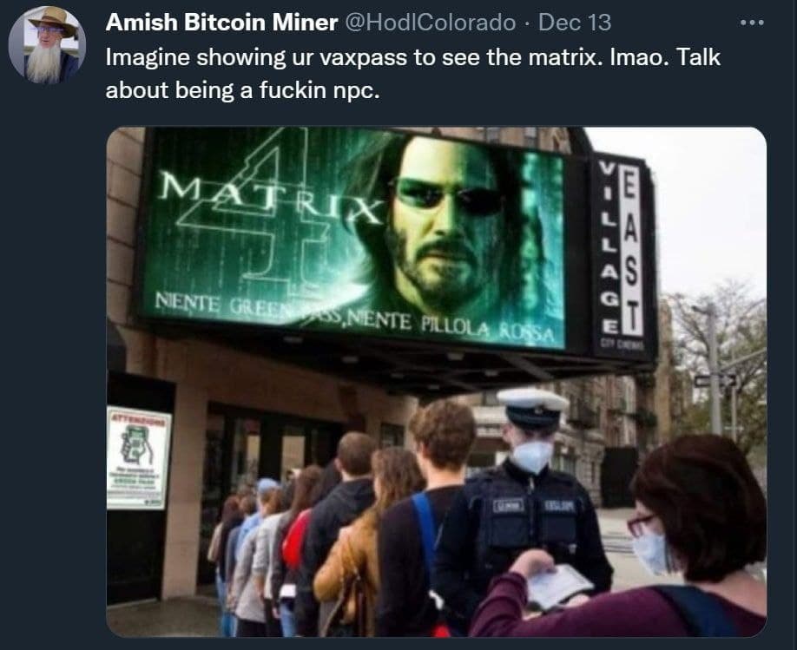Screen dimensions: 797x650
Task: Click the 'Niente Pillola Rossa' marquee caption
Action: (x=450, y=327)
